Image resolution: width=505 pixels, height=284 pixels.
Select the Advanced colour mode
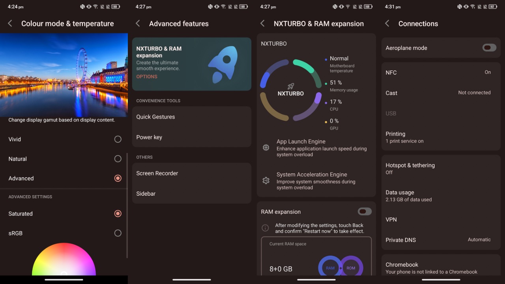coord(64,178)
